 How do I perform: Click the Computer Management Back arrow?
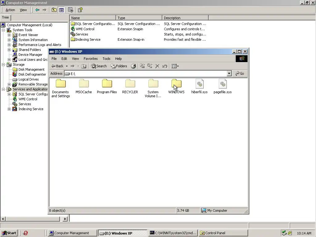click(37, 10)
